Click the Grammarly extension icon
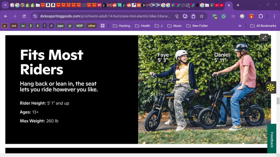The height and width of the screenshot is (157, 280). (223, 16)
